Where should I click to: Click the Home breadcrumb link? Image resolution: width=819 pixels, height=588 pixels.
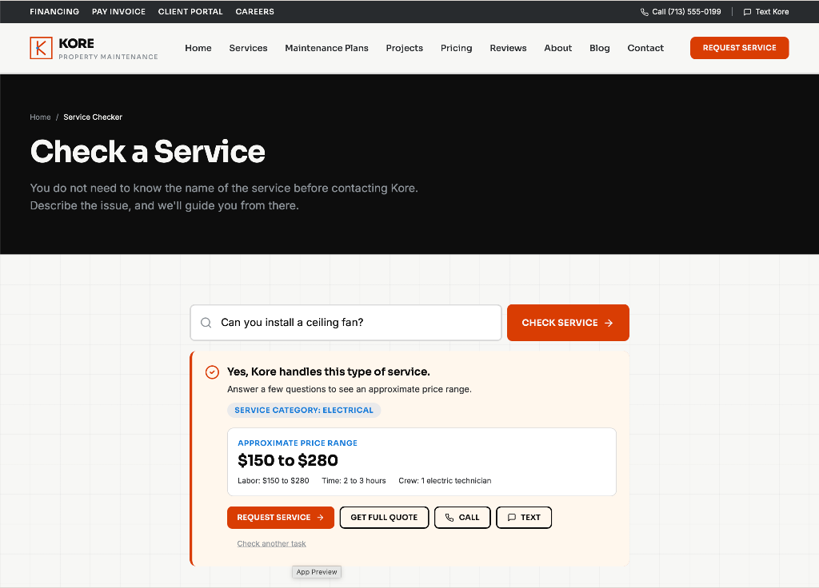coord(40,117)
